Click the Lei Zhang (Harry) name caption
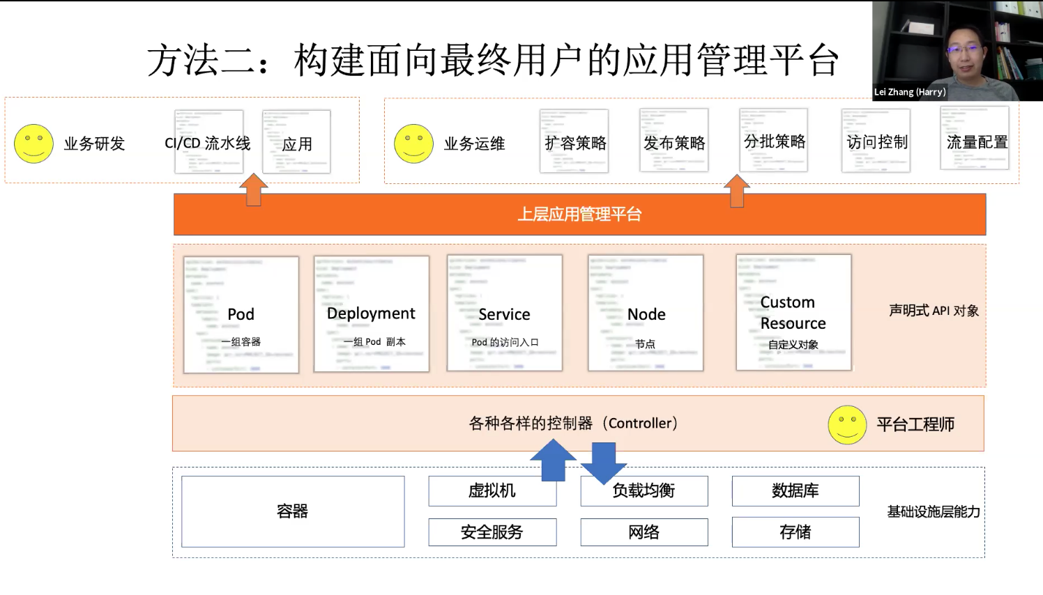Image resolution: width=1043 pixels, height=595 pixels. (x=910, y=92)
